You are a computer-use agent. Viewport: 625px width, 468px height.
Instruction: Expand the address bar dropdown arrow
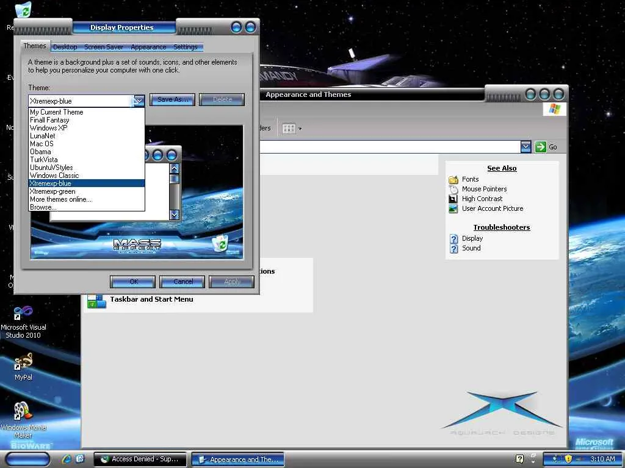(x=526, y=147)
